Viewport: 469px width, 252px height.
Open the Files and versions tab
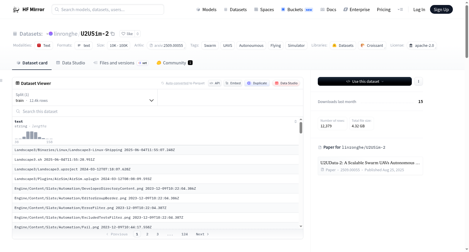click(x=121, y=63)
